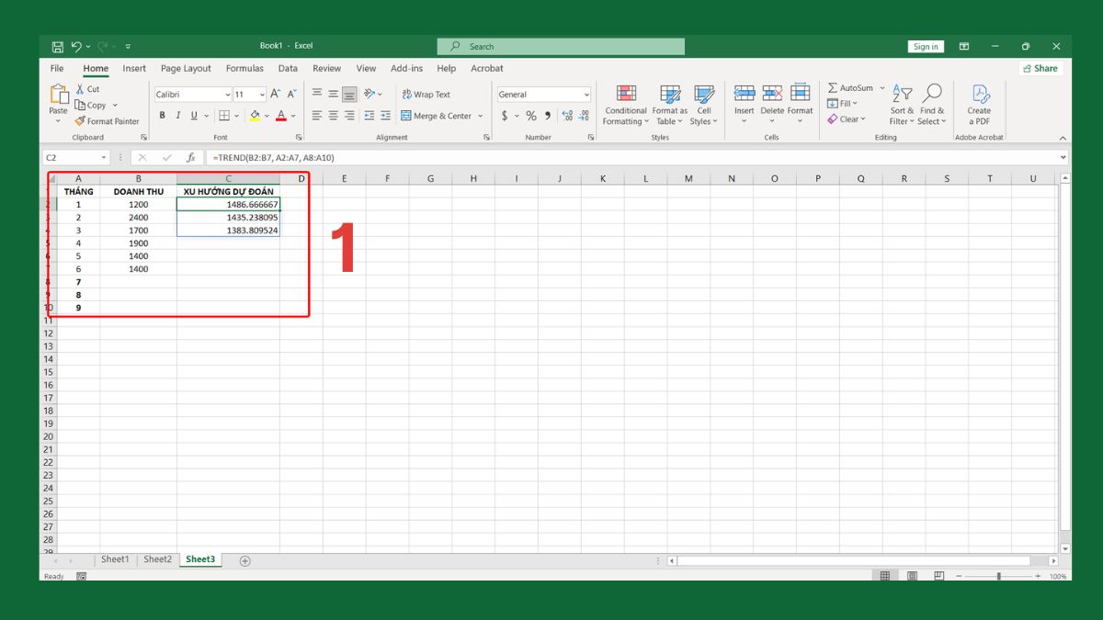This screenshot has width=1103, height=620.
Task: Open the Name Box dropdown arrow
Action: point(103,158)
